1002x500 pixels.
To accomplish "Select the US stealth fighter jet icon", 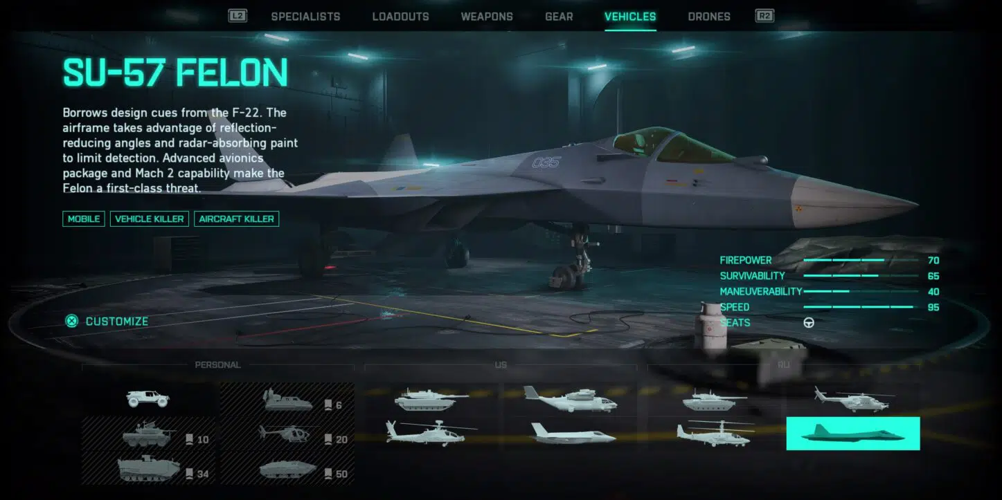I will click(x=570, y=434).
